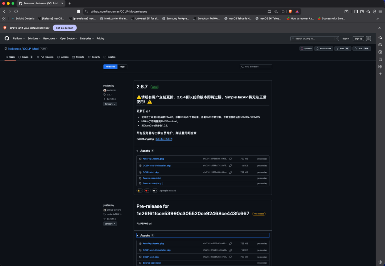The width and height of the screenshot is (385, 266).
Task: Toggle the browser sidebar panel icon
Action: tap(356, 12)
